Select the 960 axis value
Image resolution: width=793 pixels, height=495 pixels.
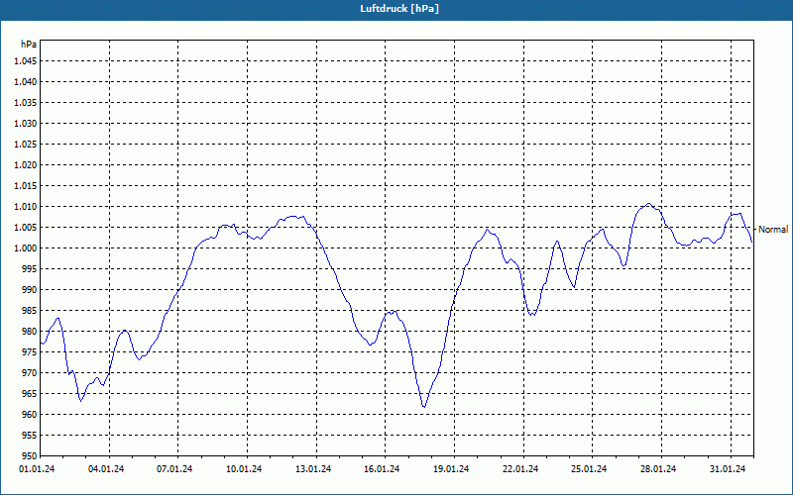30,414
